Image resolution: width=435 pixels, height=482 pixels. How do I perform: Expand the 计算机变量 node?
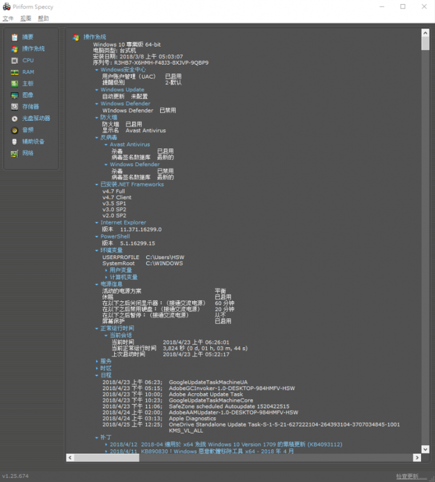(x=106, y=277)
